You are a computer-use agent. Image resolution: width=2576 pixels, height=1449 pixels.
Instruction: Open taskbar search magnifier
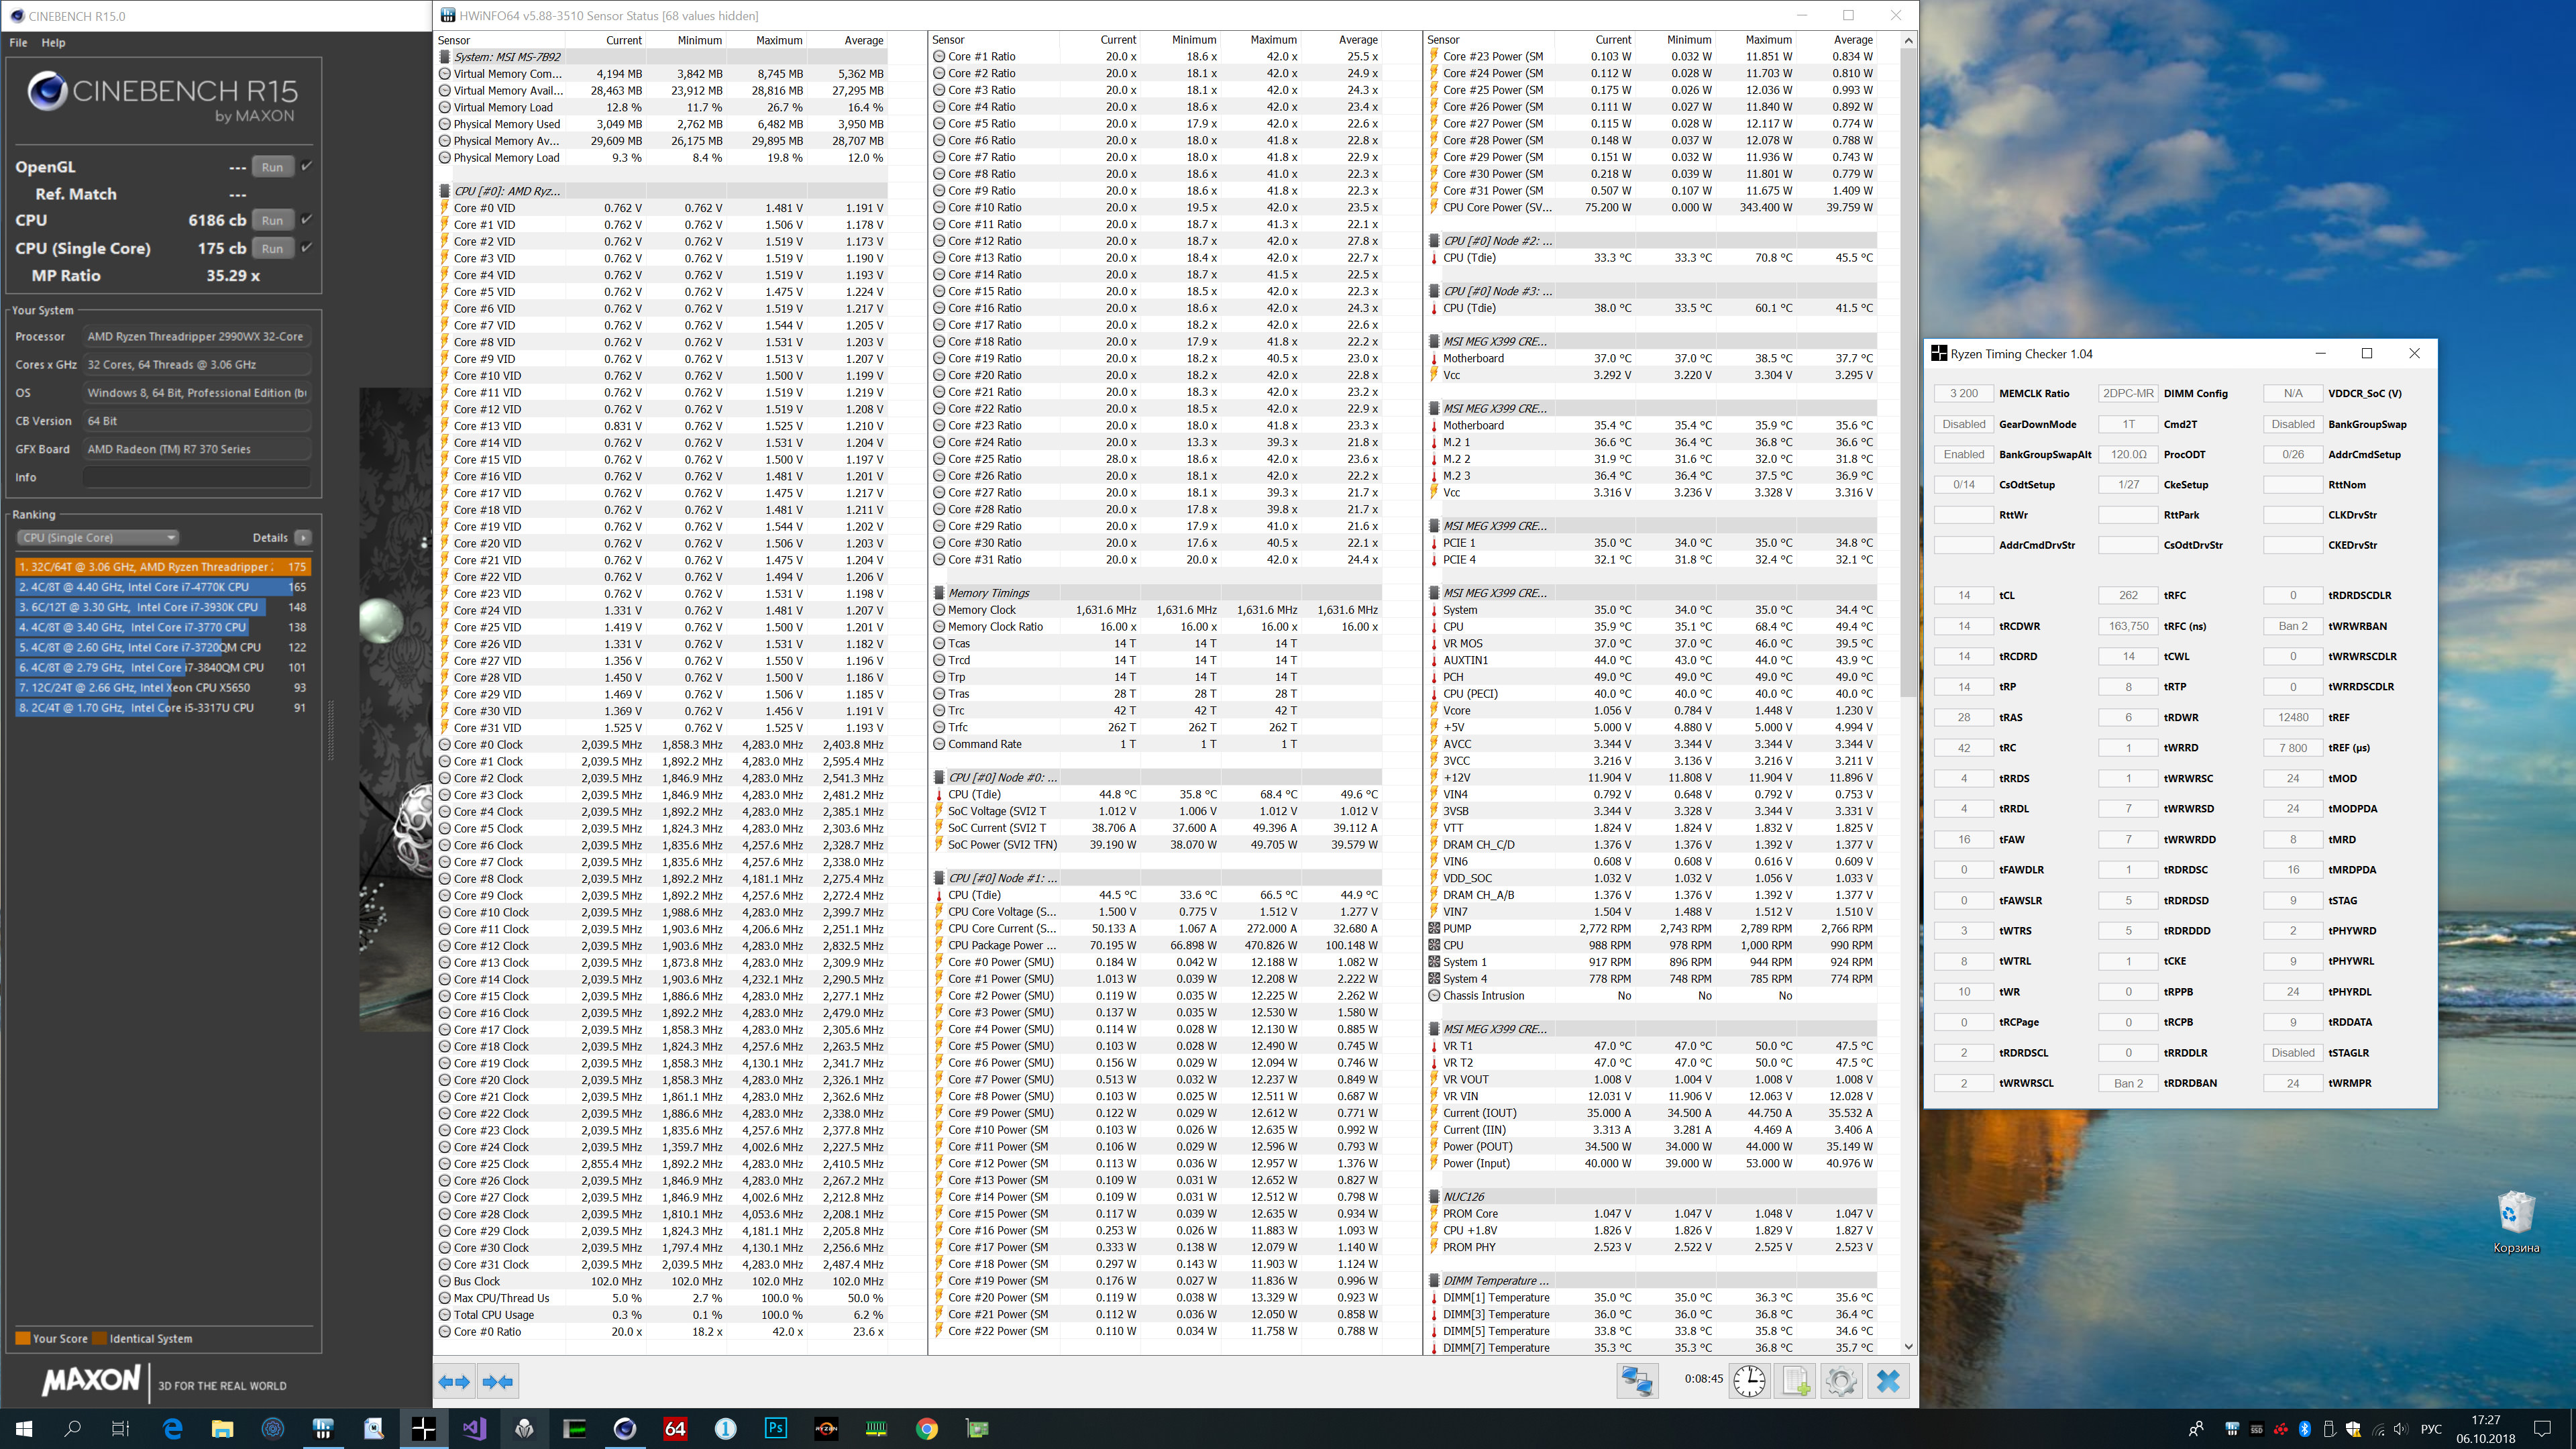[72, 1429]
